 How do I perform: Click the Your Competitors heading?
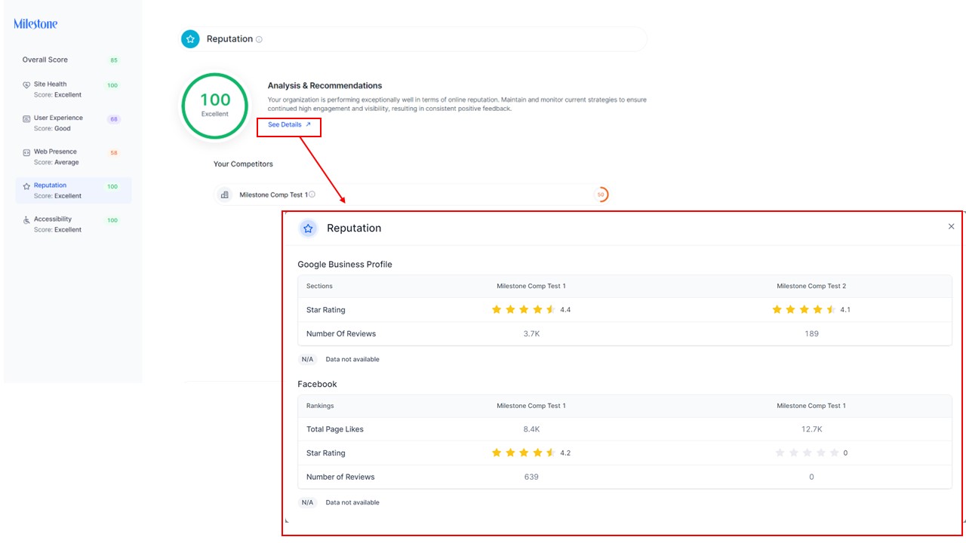click(243, 164)
